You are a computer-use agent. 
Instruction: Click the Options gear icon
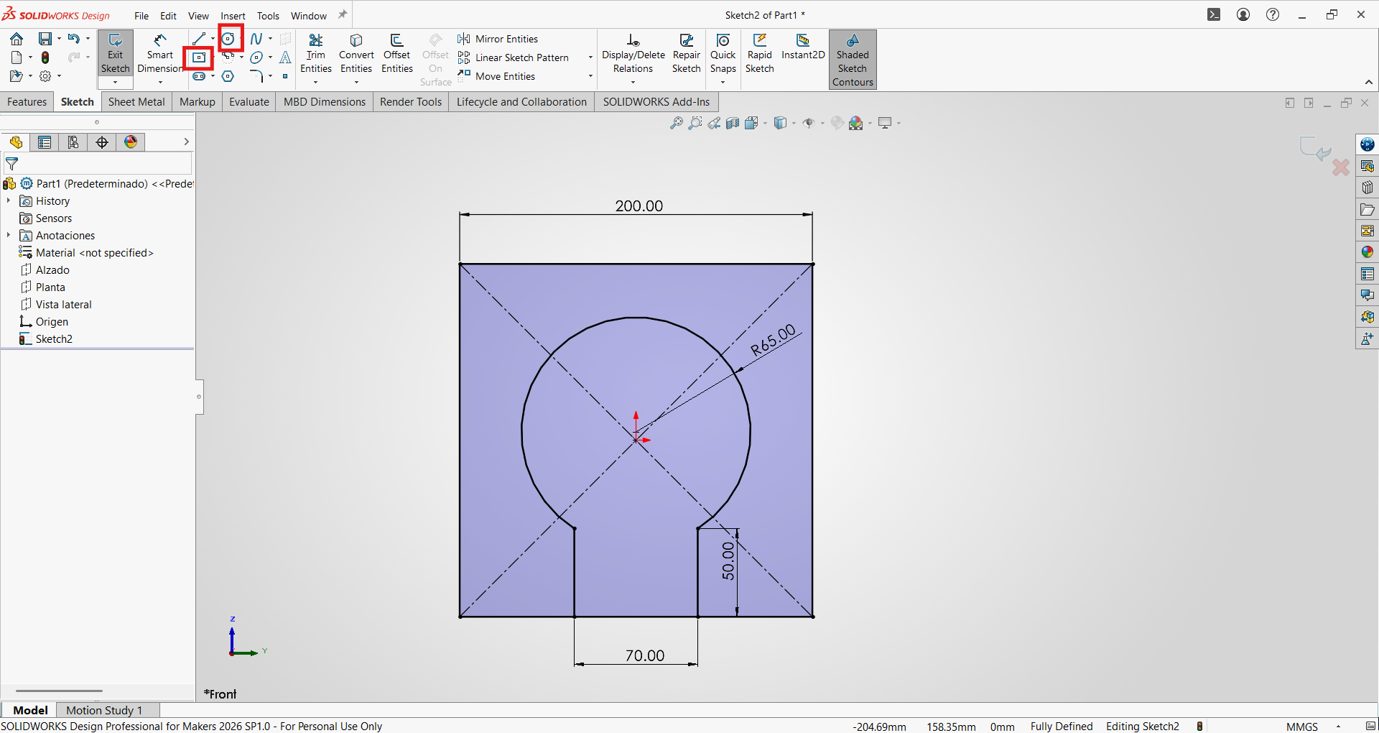[45, 76]
